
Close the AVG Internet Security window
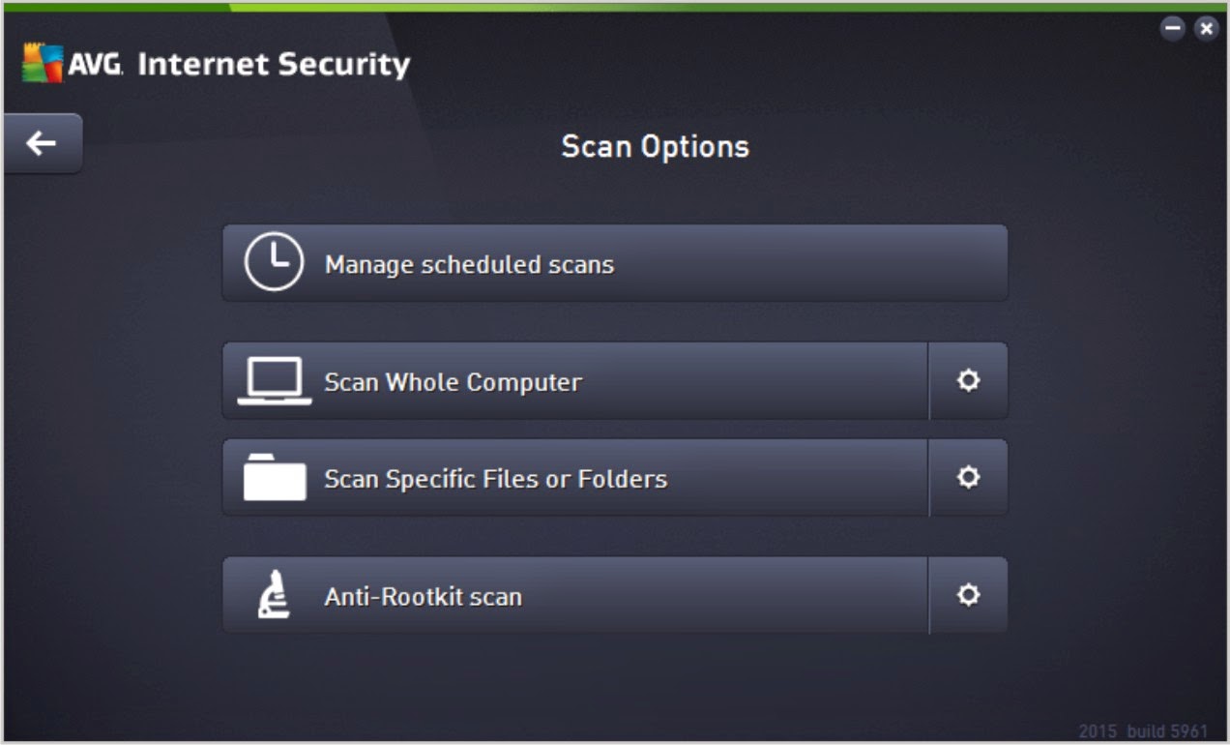point(1206,28)
